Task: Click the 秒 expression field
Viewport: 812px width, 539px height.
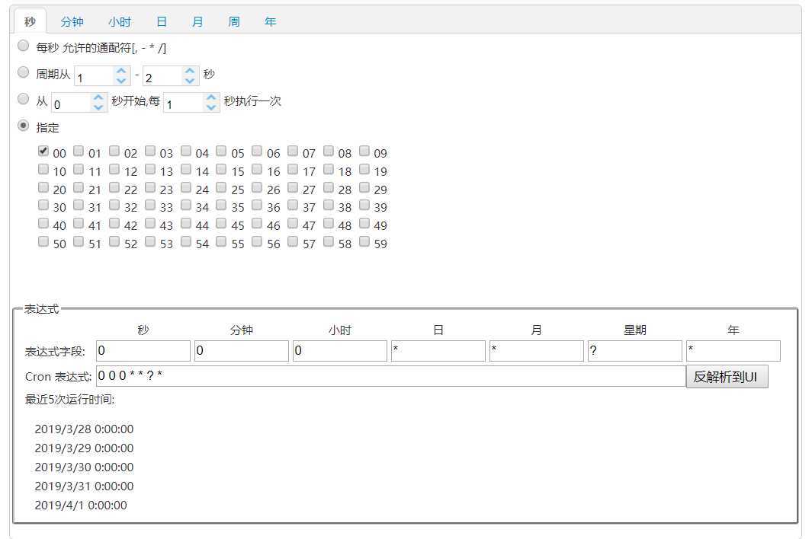Action: pos(143,351)
